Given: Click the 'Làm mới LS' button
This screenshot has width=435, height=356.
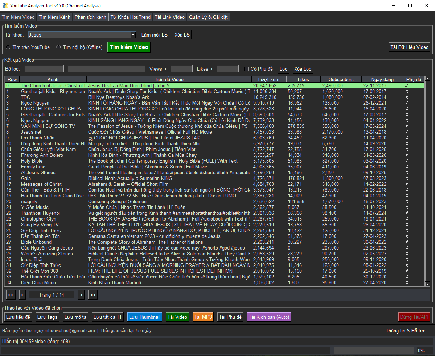Looking at the screenshot, I should tap(155, 35).
